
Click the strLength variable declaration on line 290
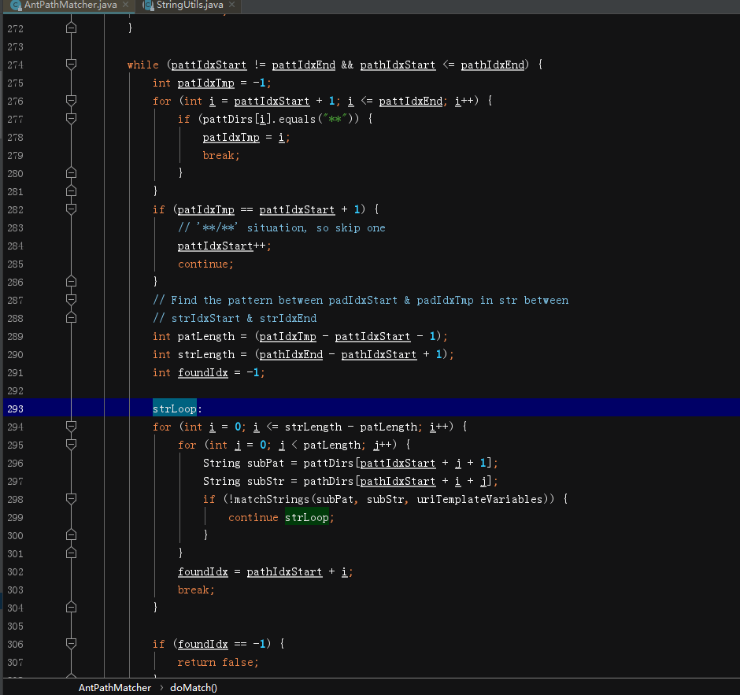click(205, 354)
